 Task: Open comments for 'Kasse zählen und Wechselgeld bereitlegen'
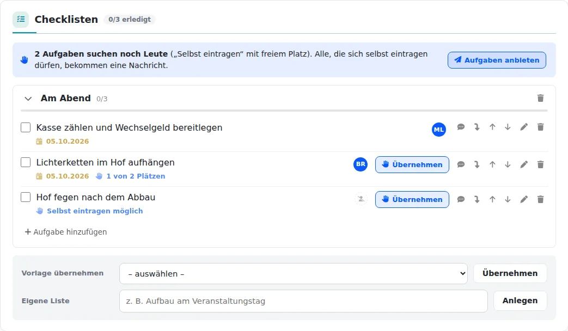(x=461, y=127)
